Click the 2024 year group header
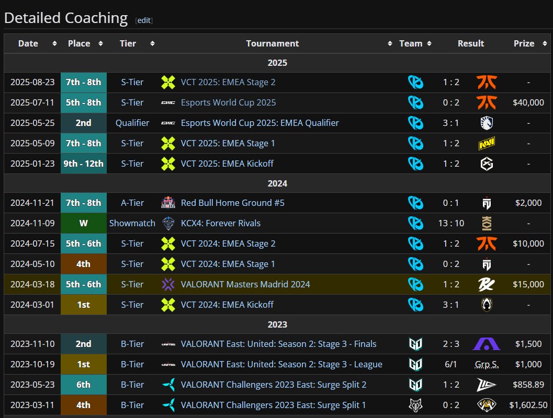553x418 pixels. [277, 183]
